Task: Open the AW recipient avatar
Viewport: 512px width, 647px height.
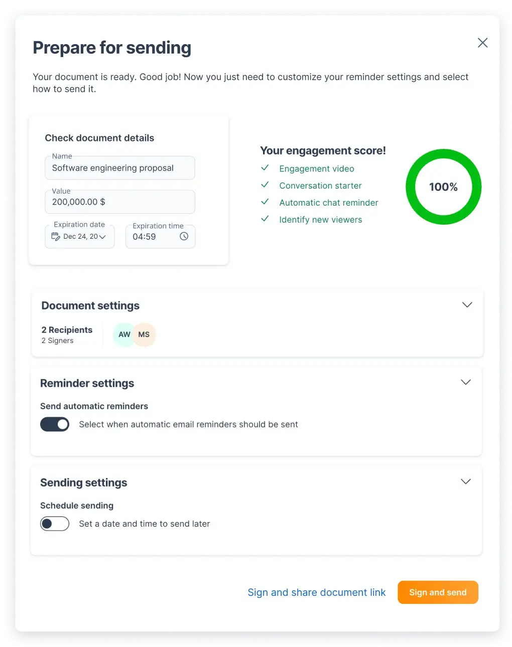Action: coord(124,335)
